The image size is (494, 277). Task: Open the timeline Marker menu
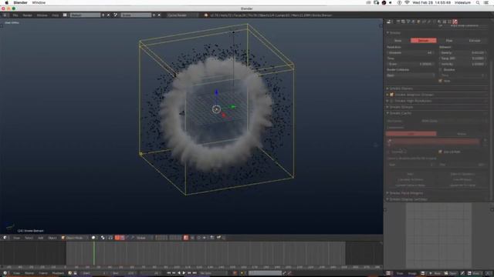(x=29, y=273)
